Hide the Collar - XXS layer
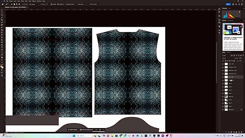 [223, 64]
